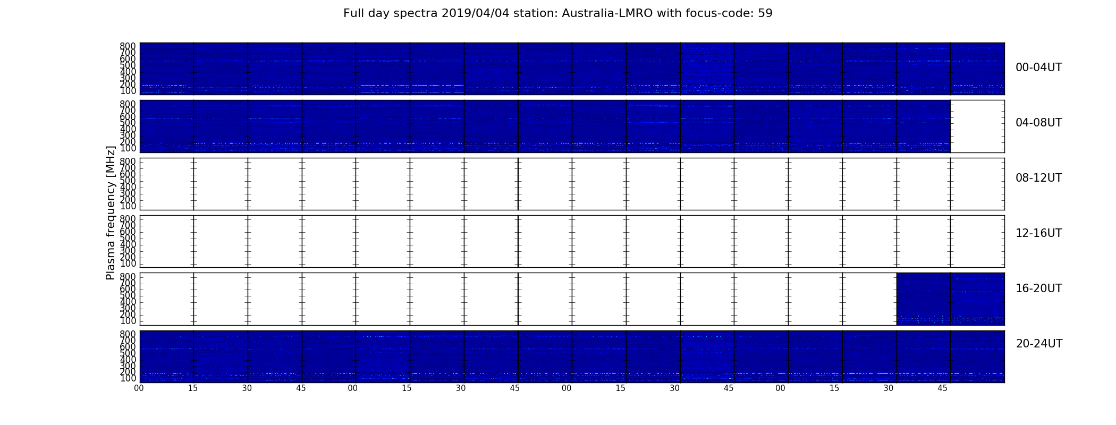Click the first 15 tick label on the time axis
The image size is (1116, 425).
click(x=193, y=388)
